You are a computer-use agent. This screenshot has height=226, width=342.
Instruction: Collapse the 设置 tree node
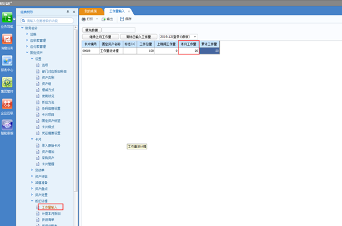32,59
